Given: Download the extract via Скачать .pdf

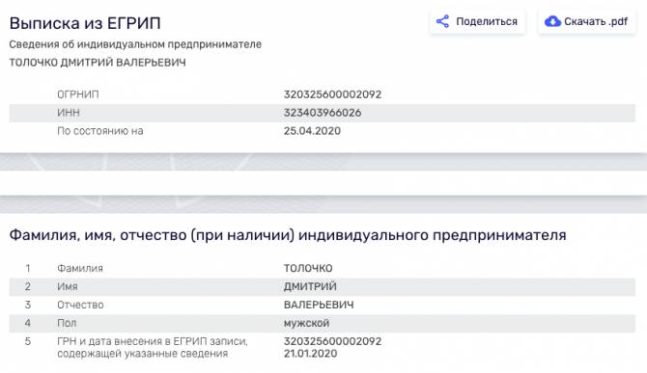Looking at the screenshot, I should [587, 21].
